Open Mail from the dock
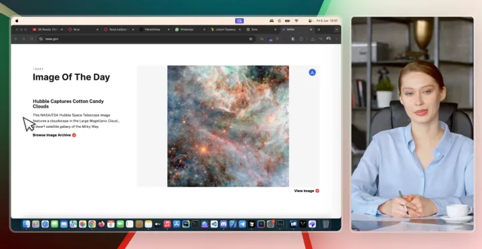482x249 pixels. click(64, 224)
